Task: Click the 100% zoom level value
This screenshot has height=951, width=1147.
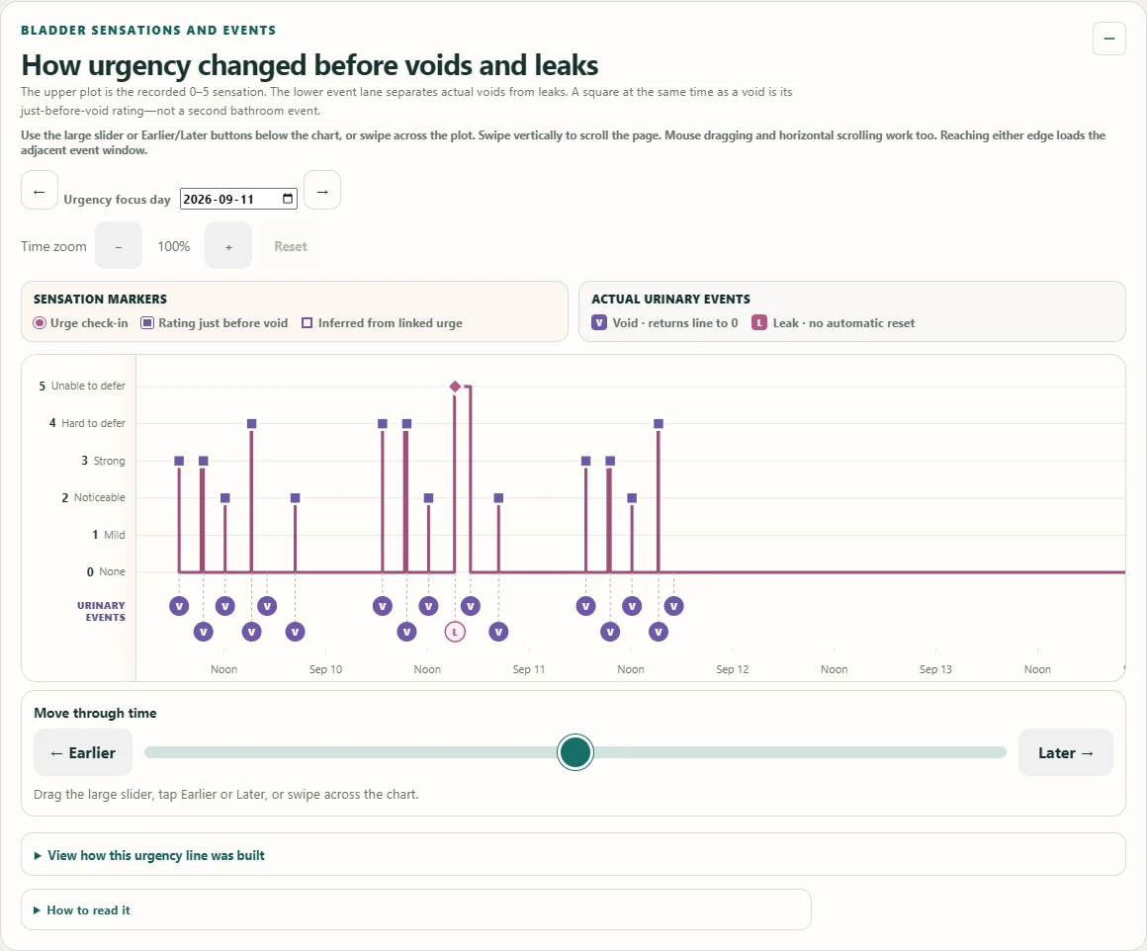Action: [173, 246]
